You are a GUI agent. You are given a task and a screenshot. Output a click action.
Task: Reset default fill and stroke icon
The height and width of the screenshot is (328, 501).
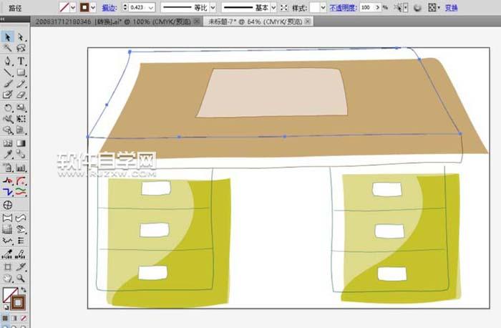[x=6, y=307]
